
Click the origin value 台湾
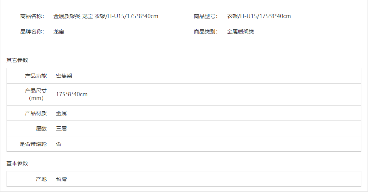coord(61,179)
